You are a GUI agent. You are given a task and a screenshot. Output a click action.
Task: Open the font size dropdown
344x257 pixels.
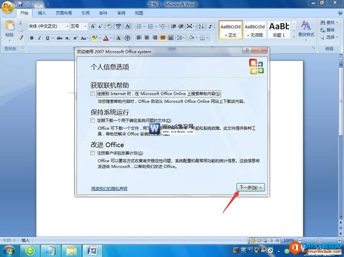(85, 26)
